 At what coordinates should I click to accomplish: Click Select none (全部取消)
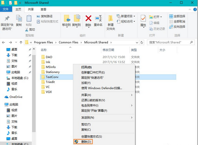click(x=177, y=22)
